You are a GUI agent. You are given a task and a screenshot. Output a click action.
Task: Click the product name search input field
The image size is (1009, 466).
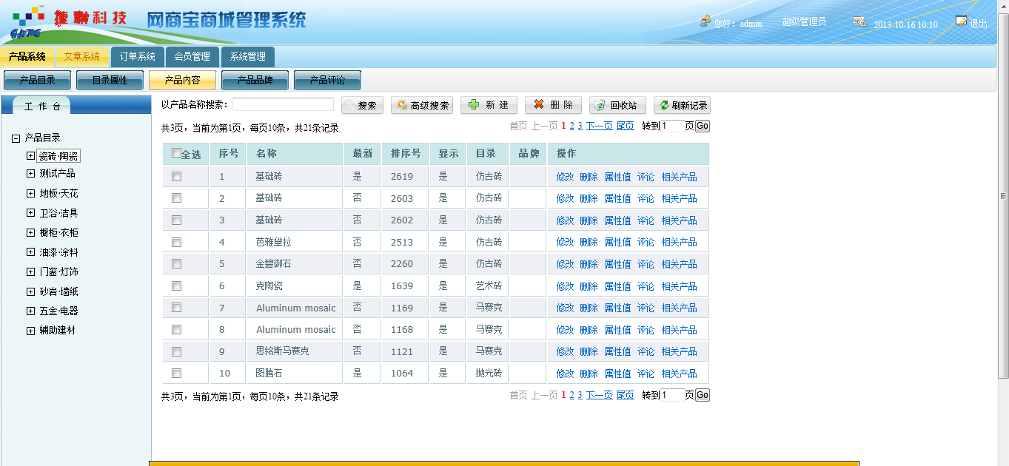coord(283,105)
